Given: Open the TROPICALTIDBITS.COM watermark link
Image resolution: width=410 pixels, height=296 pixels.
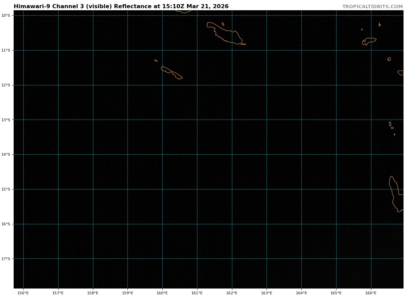Looking at the screenshot, I should 372,7.
